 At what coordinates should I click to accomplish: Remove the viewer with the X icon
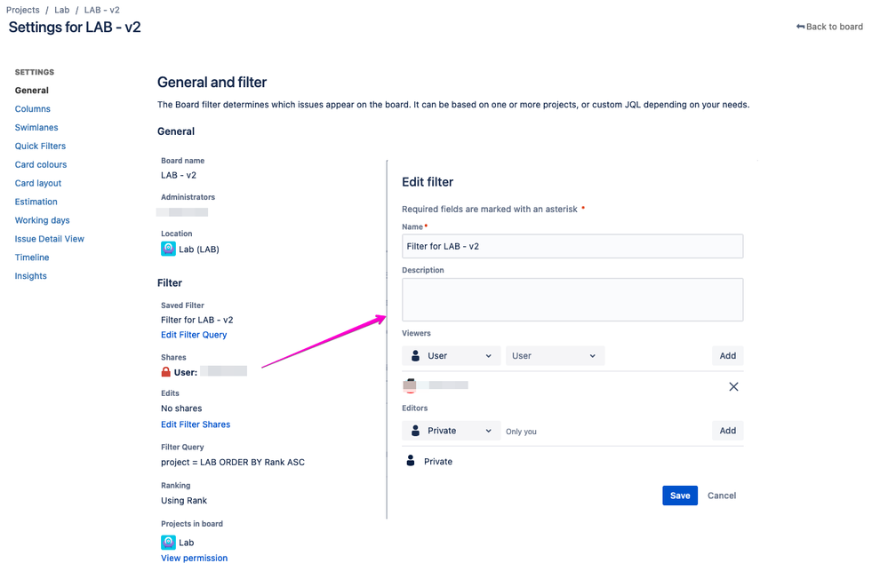pos(733,386)
